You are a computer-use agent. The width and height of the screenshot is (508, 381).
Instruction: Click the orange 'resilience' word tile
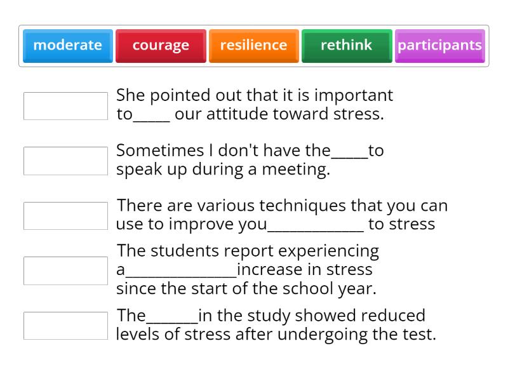point(253,46)
